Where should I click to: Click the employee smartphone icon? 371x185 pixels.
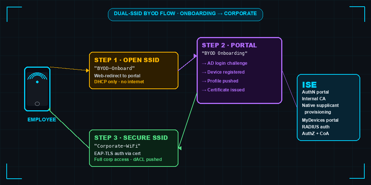pos(37,89)
